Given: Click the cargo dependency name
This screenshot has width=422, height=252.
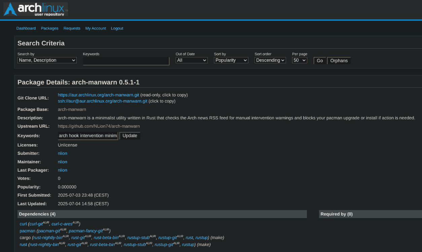Looking at the screenshot, I should pyautogui.click(x=25, y=238).
